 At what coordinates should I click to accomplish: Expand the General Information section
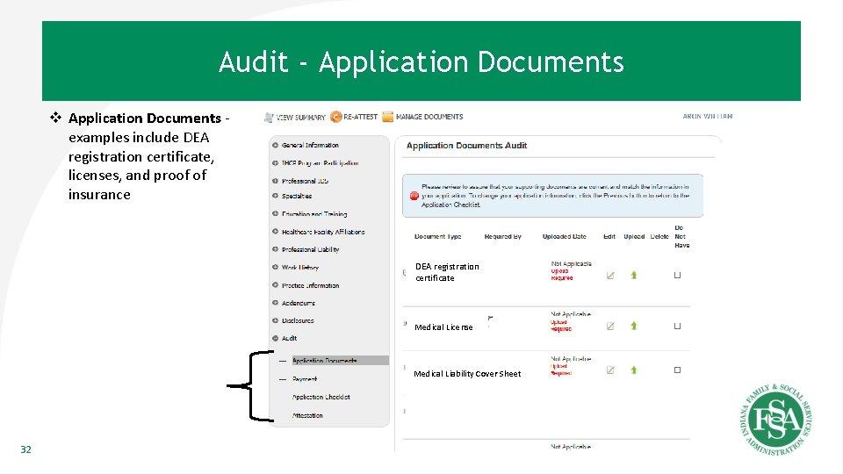click(275, 145)
